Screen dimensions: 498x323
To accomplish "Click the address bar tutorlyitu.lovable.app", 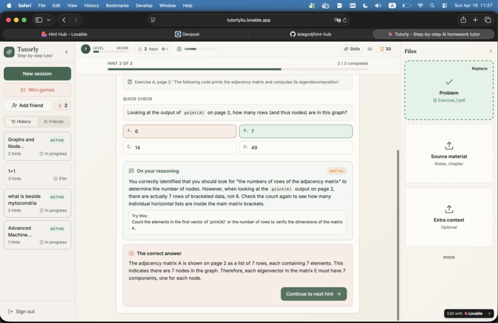I will 248,20.
